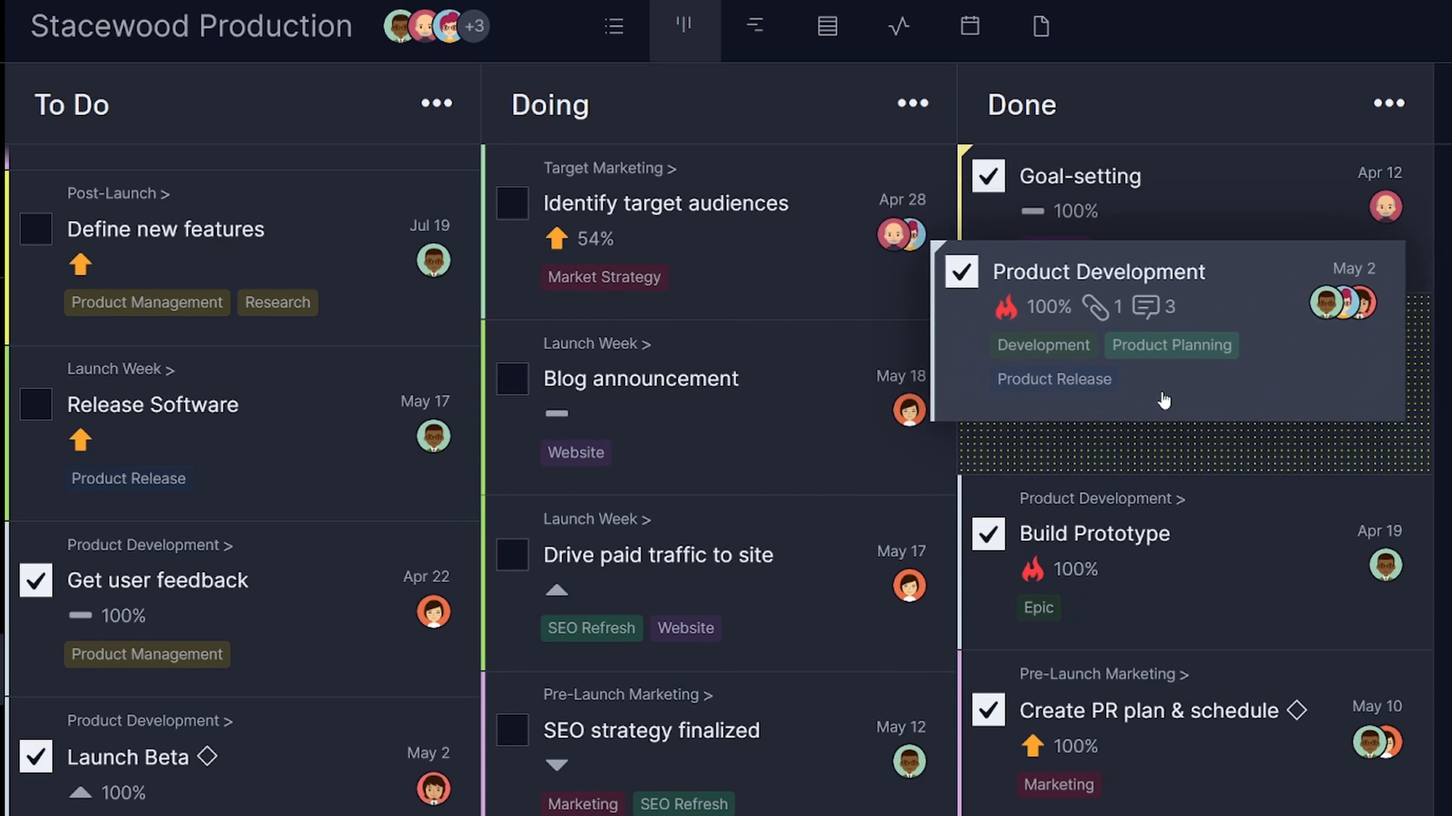Click the Market Strategy tag
The image size is (1452, 816).
[x=604, y=277]
